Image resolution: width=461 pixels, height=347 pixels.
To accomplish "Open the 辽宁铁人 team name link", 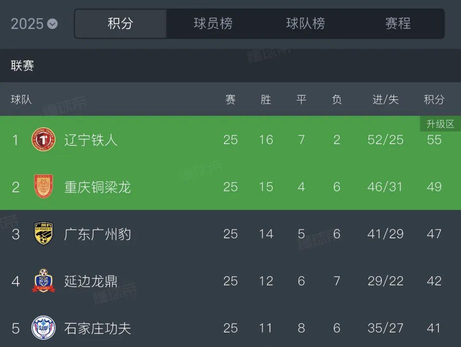I will (x=91, y=140).
